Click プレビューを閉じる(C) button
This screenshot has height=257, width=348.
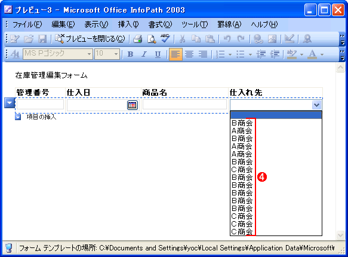[90, 39]
